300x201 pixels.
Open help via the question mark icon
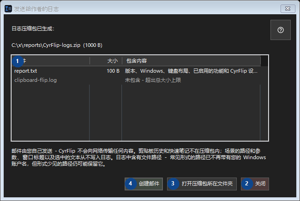click(281, 30)
